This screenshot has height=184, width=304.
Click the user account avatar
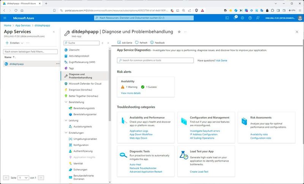point(300,18)
